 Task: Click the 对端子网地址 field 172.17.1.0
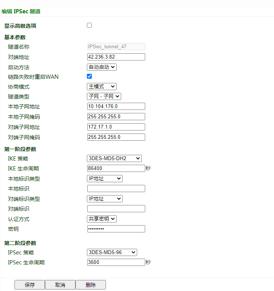(x=116, y=127)
